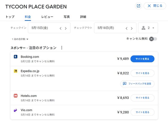
Task: Click the スポンサー・注目のオプション heading
Action: 33,48
